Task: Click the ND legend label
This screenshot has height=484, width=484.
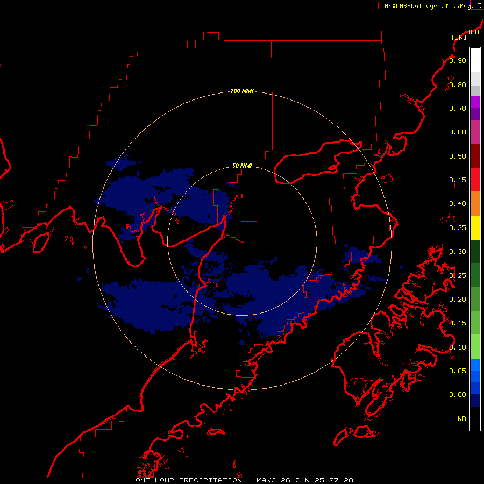Action: [462, 419]
